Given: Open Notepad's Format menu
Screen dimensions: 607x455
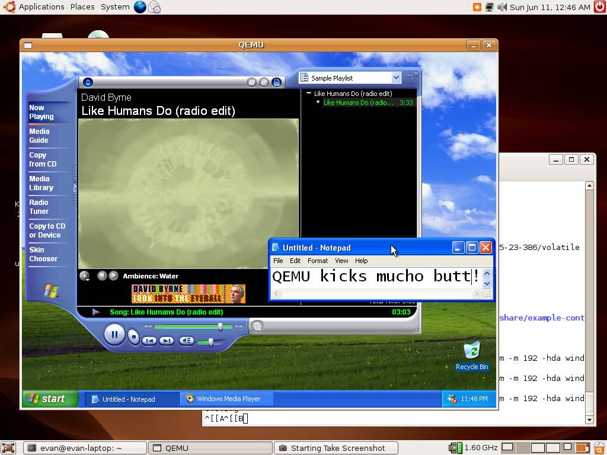Looking at the screenshot, I should point(317,261).
